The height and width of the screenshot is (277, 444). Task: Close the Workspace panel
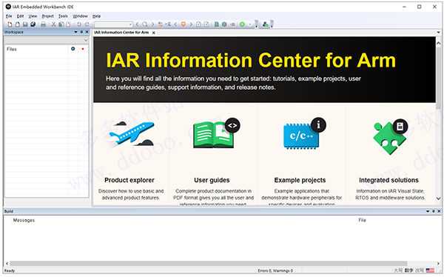coord(87,32)
